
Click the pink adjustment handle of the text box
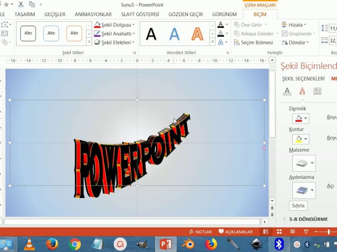point(264,148)
